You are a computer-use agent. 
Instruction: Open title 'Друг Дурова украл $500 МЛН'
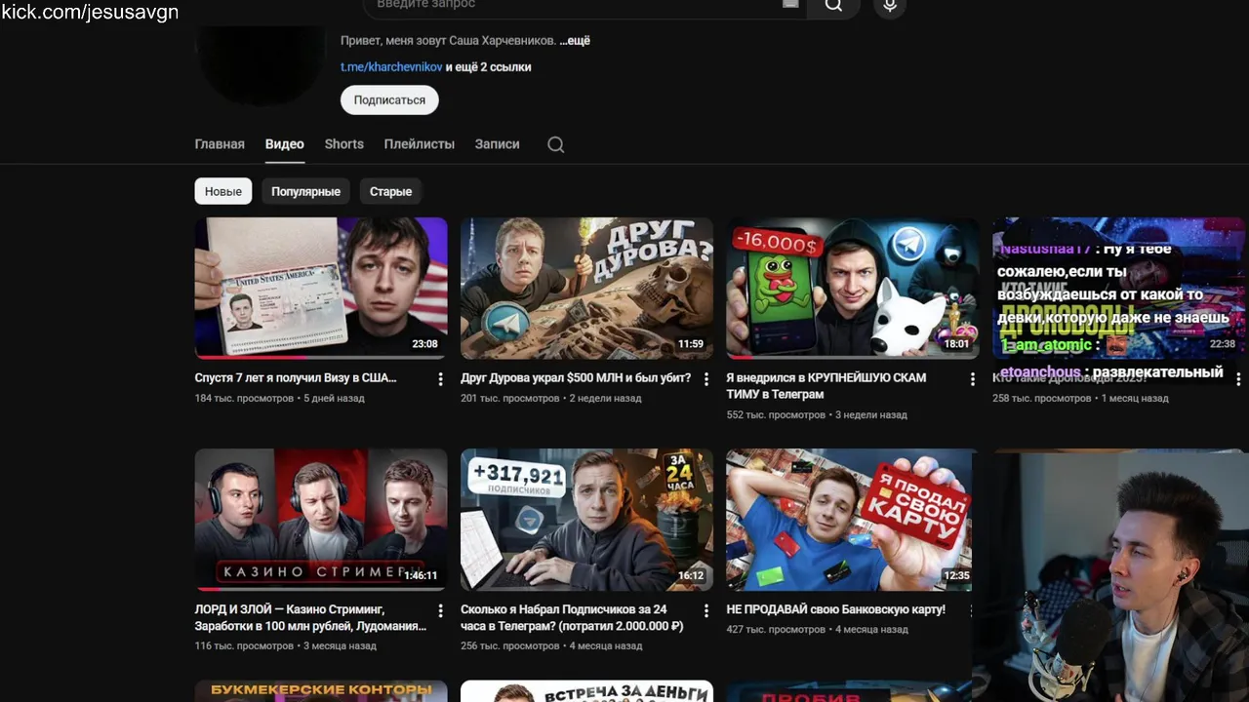tap(576, 378)
